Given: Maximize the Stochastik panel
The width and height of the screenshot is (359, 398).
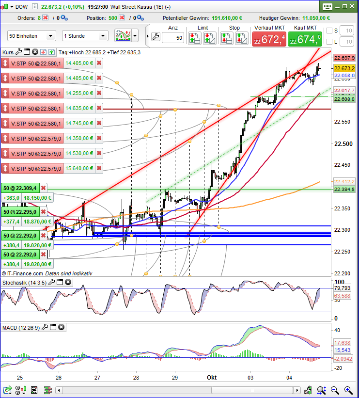Looking at the screenshot, I should (x=60, y=282).
